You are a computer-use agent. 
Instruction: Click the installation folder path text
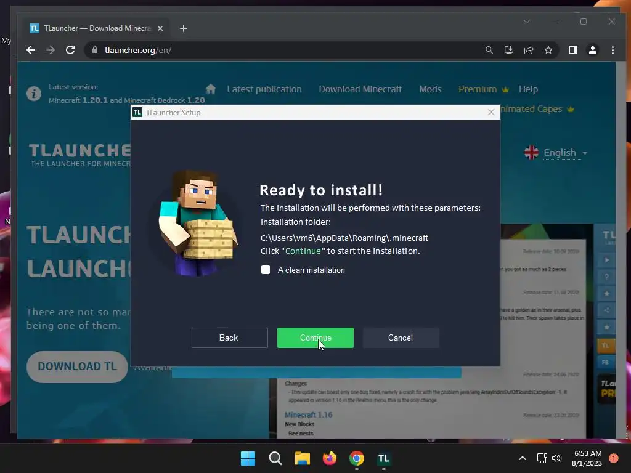click(344, 238)
